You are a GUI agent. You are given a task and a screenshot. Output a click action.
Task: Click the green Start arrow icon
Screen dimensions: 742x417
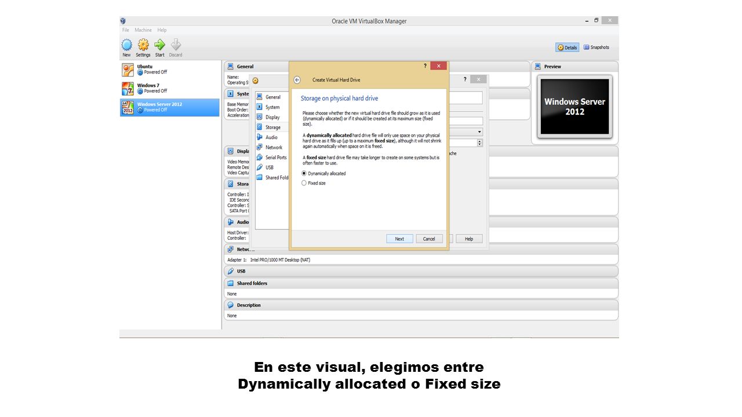point(159,45)
